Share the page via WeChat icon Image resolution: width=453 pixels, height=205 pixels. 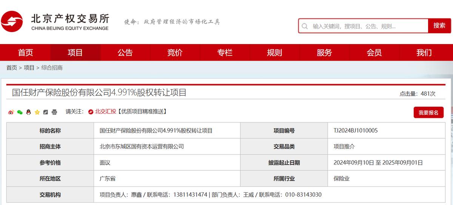[x=20, y=112]
